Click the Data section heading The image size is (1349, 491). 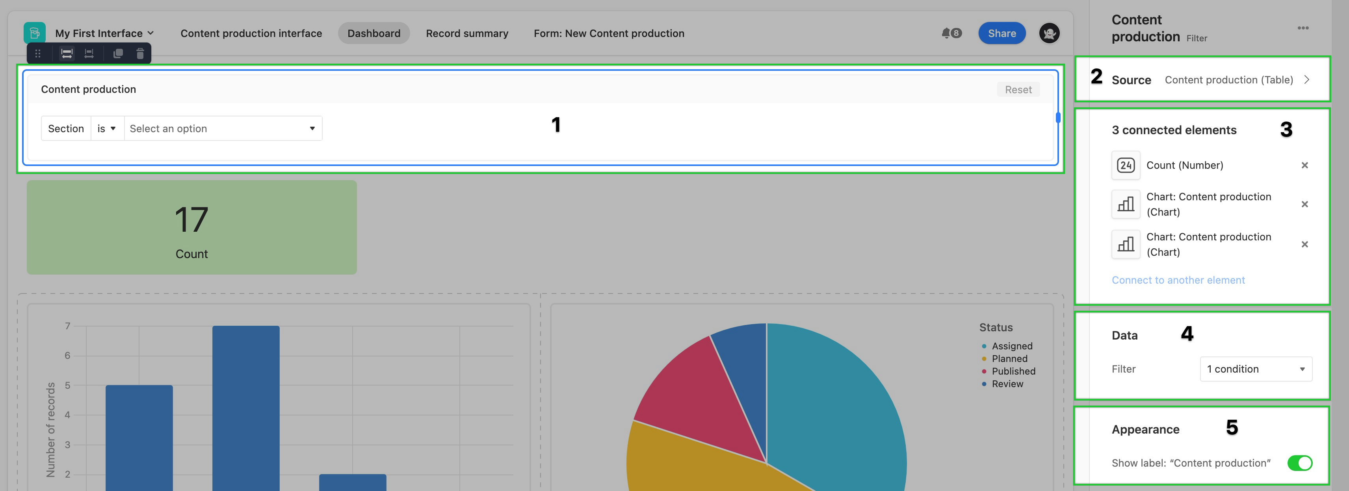(1124, 336)
